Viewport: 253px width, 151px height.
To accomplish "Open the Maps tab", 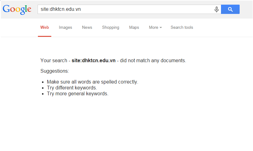I will 134,28.
